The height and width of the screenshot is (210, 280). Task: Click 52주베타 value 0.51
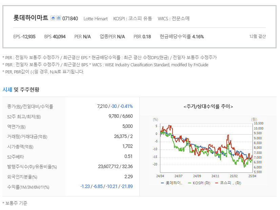click(128, 156)
